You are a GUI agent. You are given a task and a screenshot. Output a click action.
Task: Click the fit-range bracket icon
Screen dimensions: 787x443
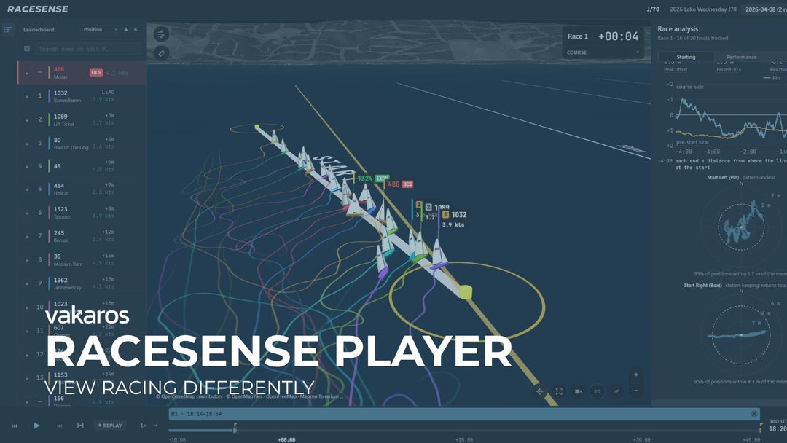tap(80, 426)
